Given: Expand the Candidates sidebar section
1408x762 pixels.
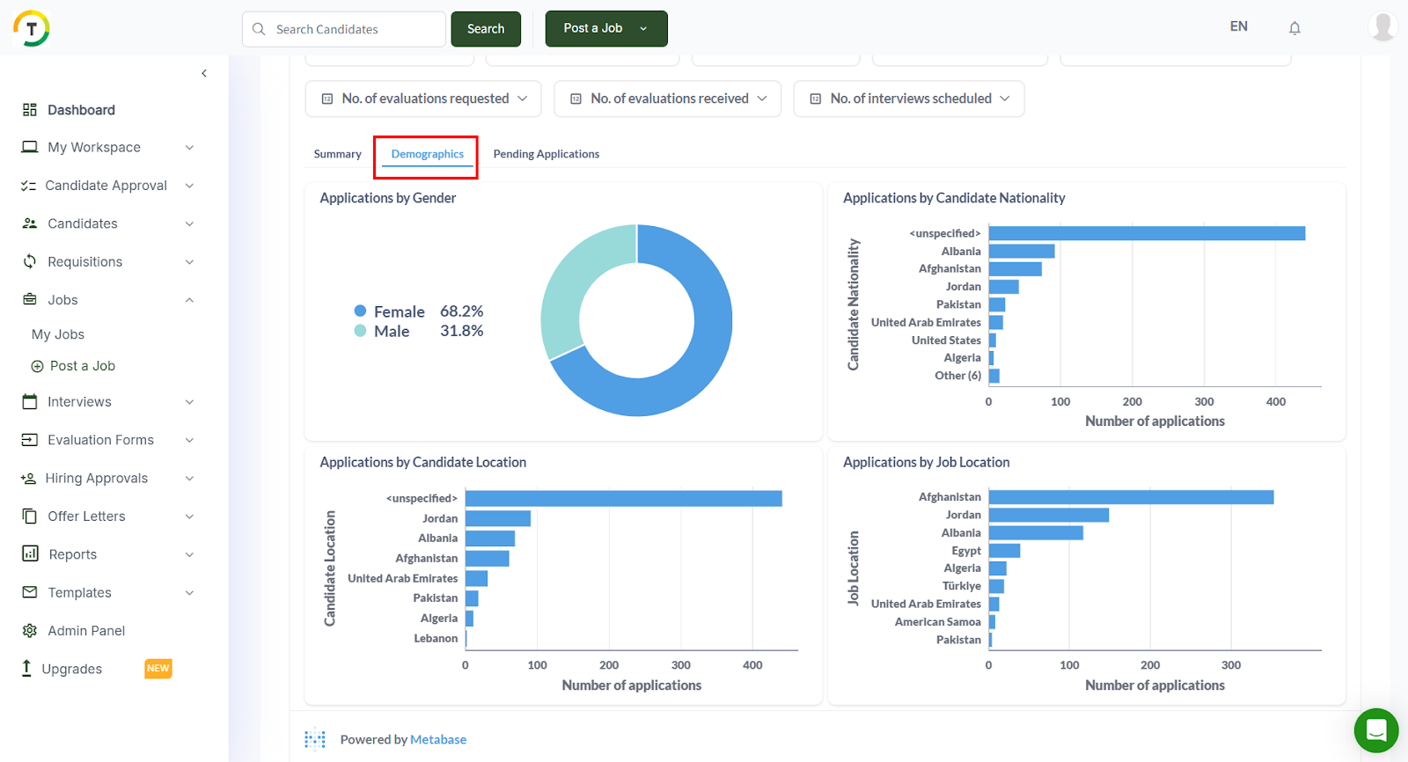Looking at the screenshot, I should click(x=189, y=223).
